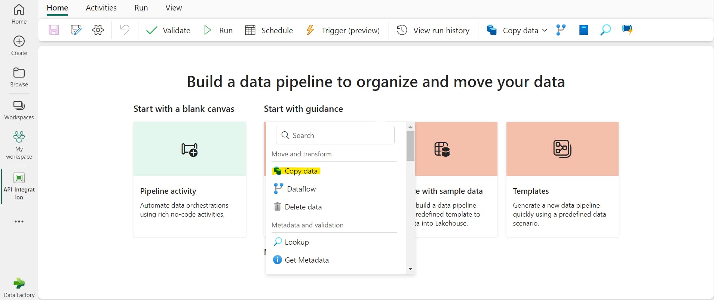Click the Notebook icon in the toolbar
The width and height of the screenshot is (714, 300).
pos(583,30)
